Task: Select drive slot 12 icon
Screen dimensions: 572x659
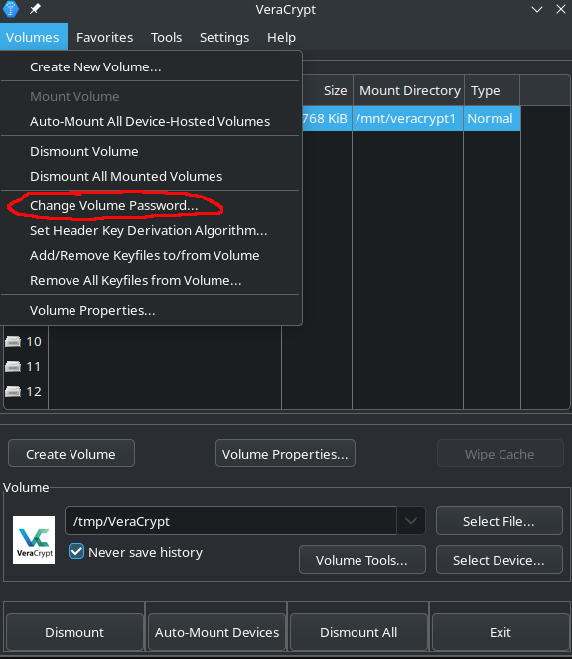Action: click(13, 392)
